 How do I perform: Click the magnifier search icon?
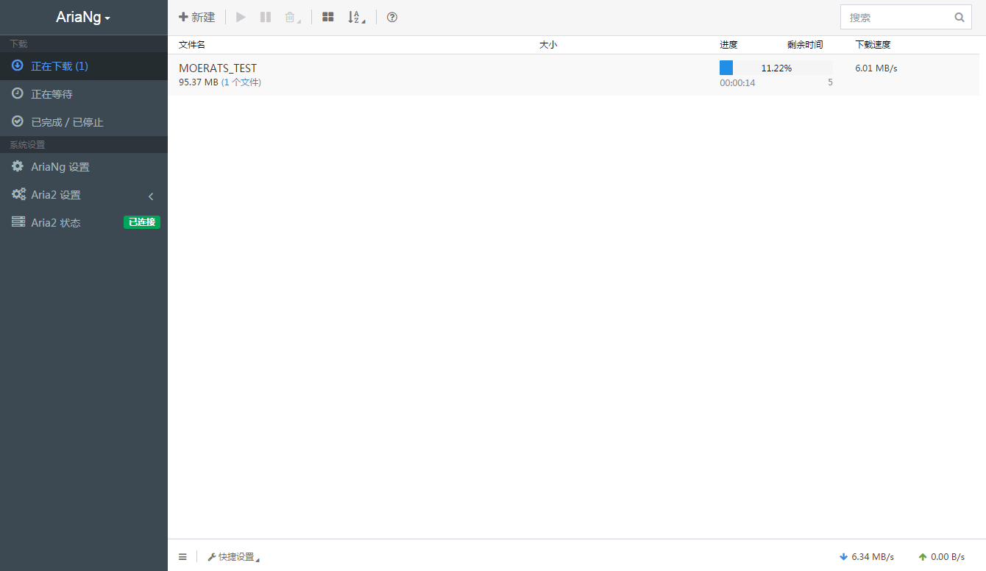[960, 17]
